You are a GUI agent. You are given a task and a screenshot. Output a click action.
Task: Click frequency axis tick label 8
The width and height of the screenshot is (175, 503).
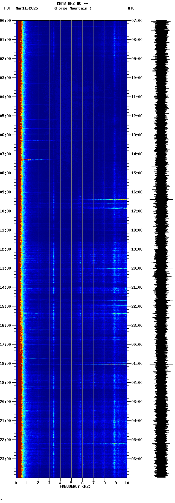(105, 483)
